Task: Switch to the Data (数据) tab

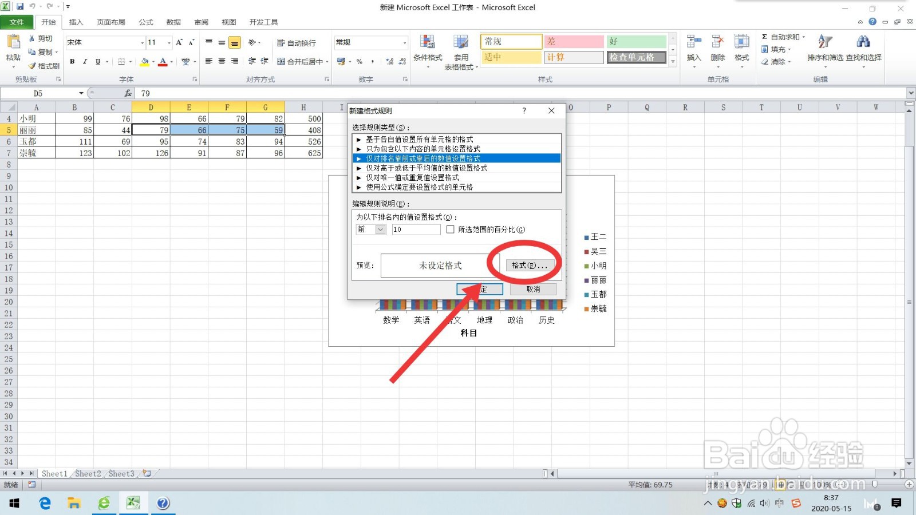Action: (173, 22)
